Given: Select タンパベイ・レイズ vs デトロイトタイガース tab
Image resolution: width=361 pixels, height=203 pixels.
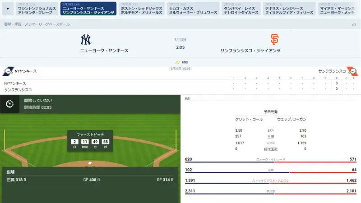Looking at the screenshot, I should [241, 9].
